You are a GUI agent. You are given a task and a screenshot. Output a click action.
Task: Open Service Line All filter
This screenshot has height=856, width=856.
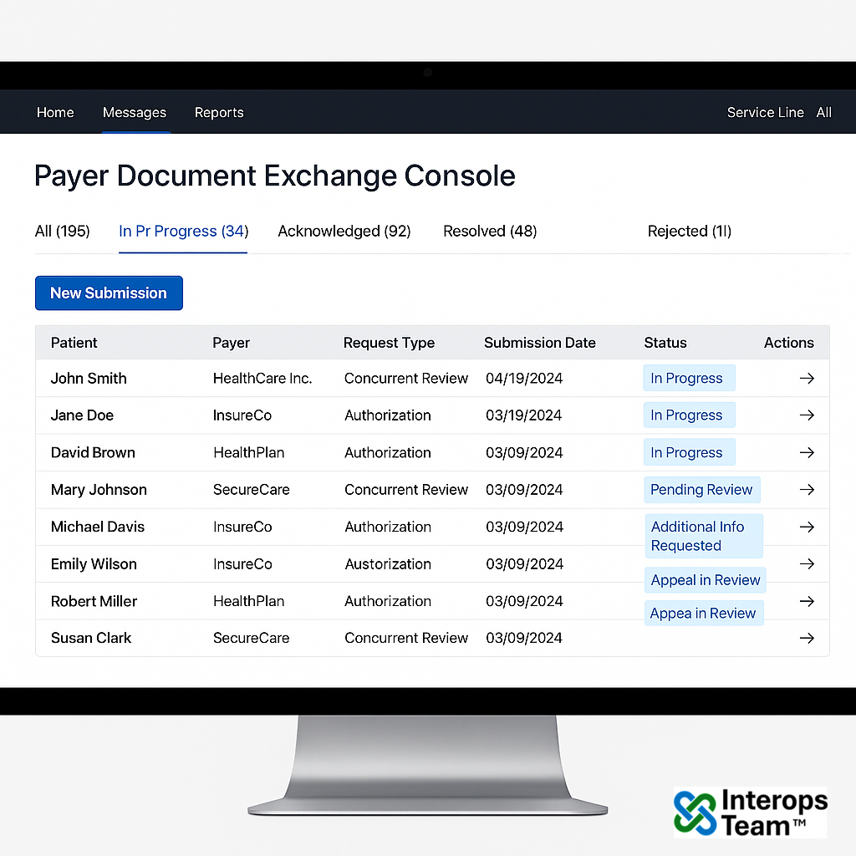[779, 113]
